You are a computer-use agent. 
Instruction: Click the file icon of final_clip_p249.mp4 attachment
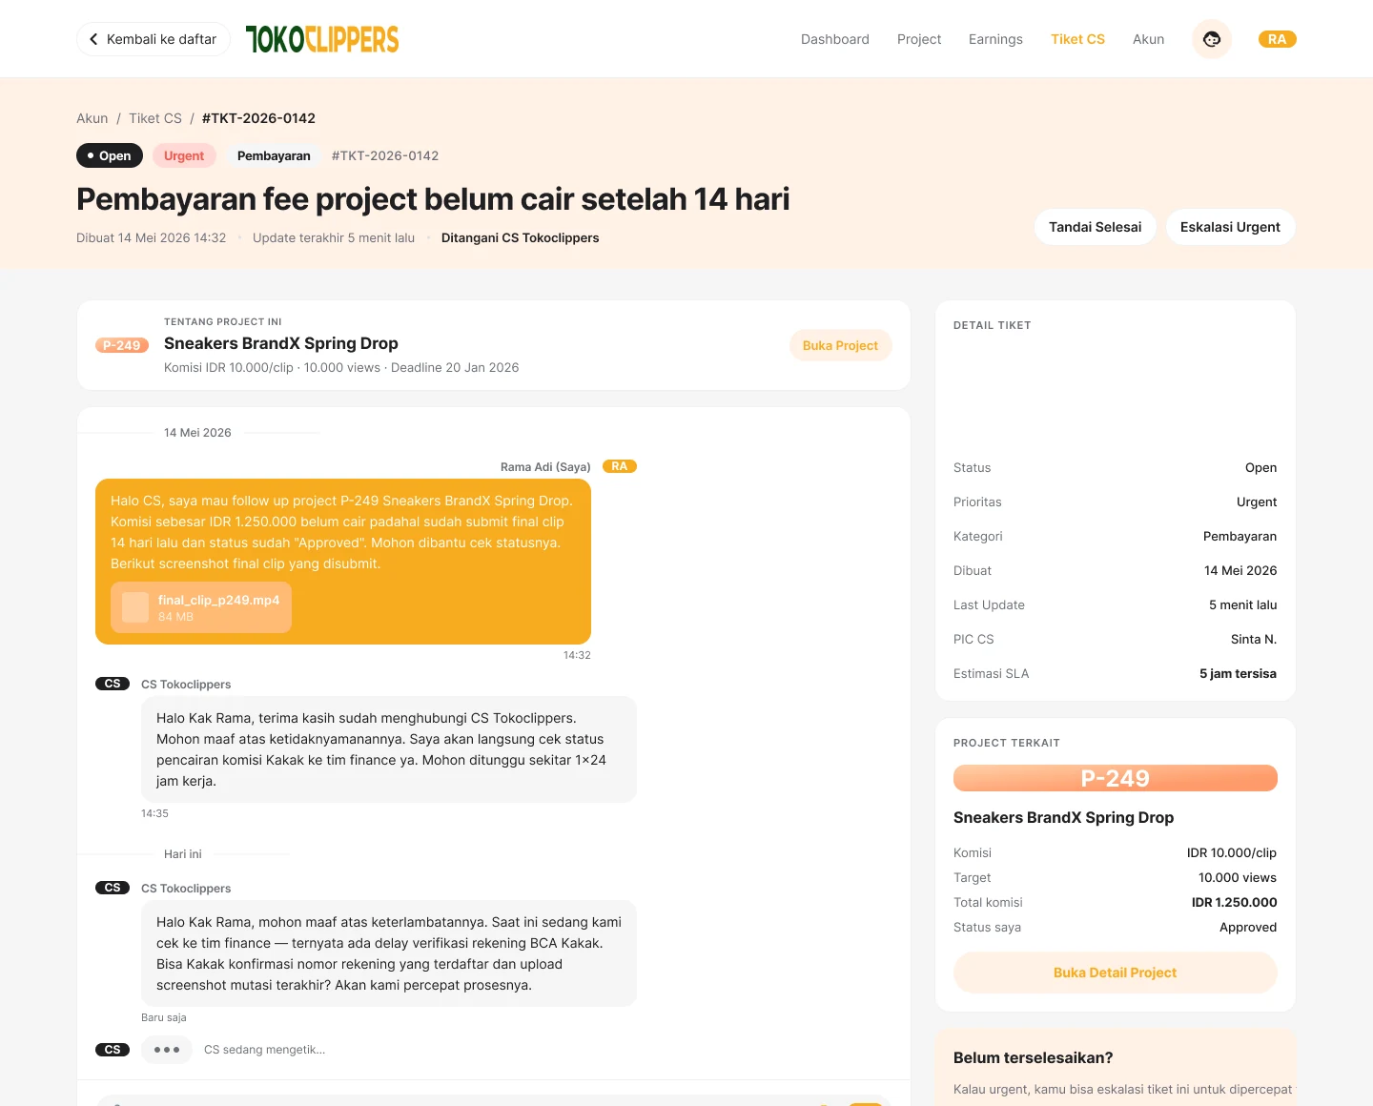point(135,607)
